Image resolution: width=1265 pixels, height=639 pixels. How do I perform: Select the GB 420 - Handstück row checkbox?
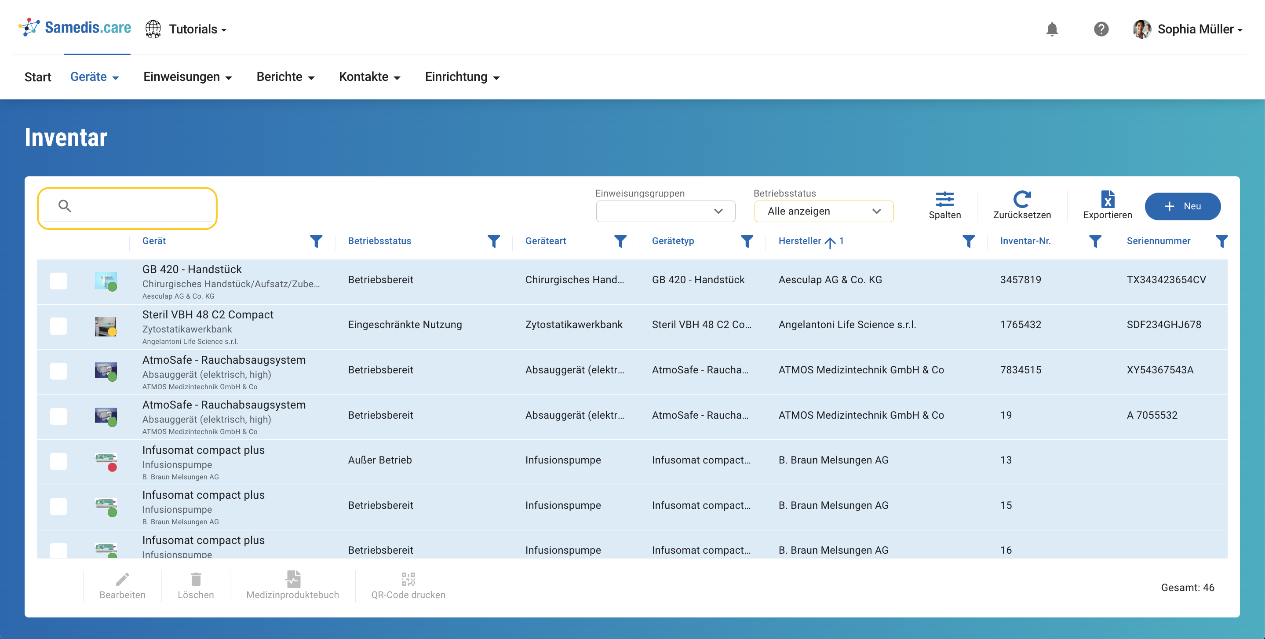pyautogui.click(x=58, y=281)
